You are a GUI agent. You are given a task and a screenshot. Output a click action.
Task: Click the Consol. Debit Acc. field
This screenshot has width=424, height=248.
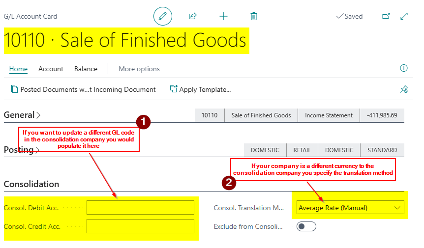(x=140, y=208)
